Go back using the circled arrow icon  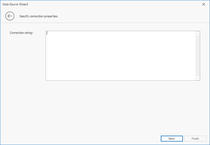(x=10, y=16)
